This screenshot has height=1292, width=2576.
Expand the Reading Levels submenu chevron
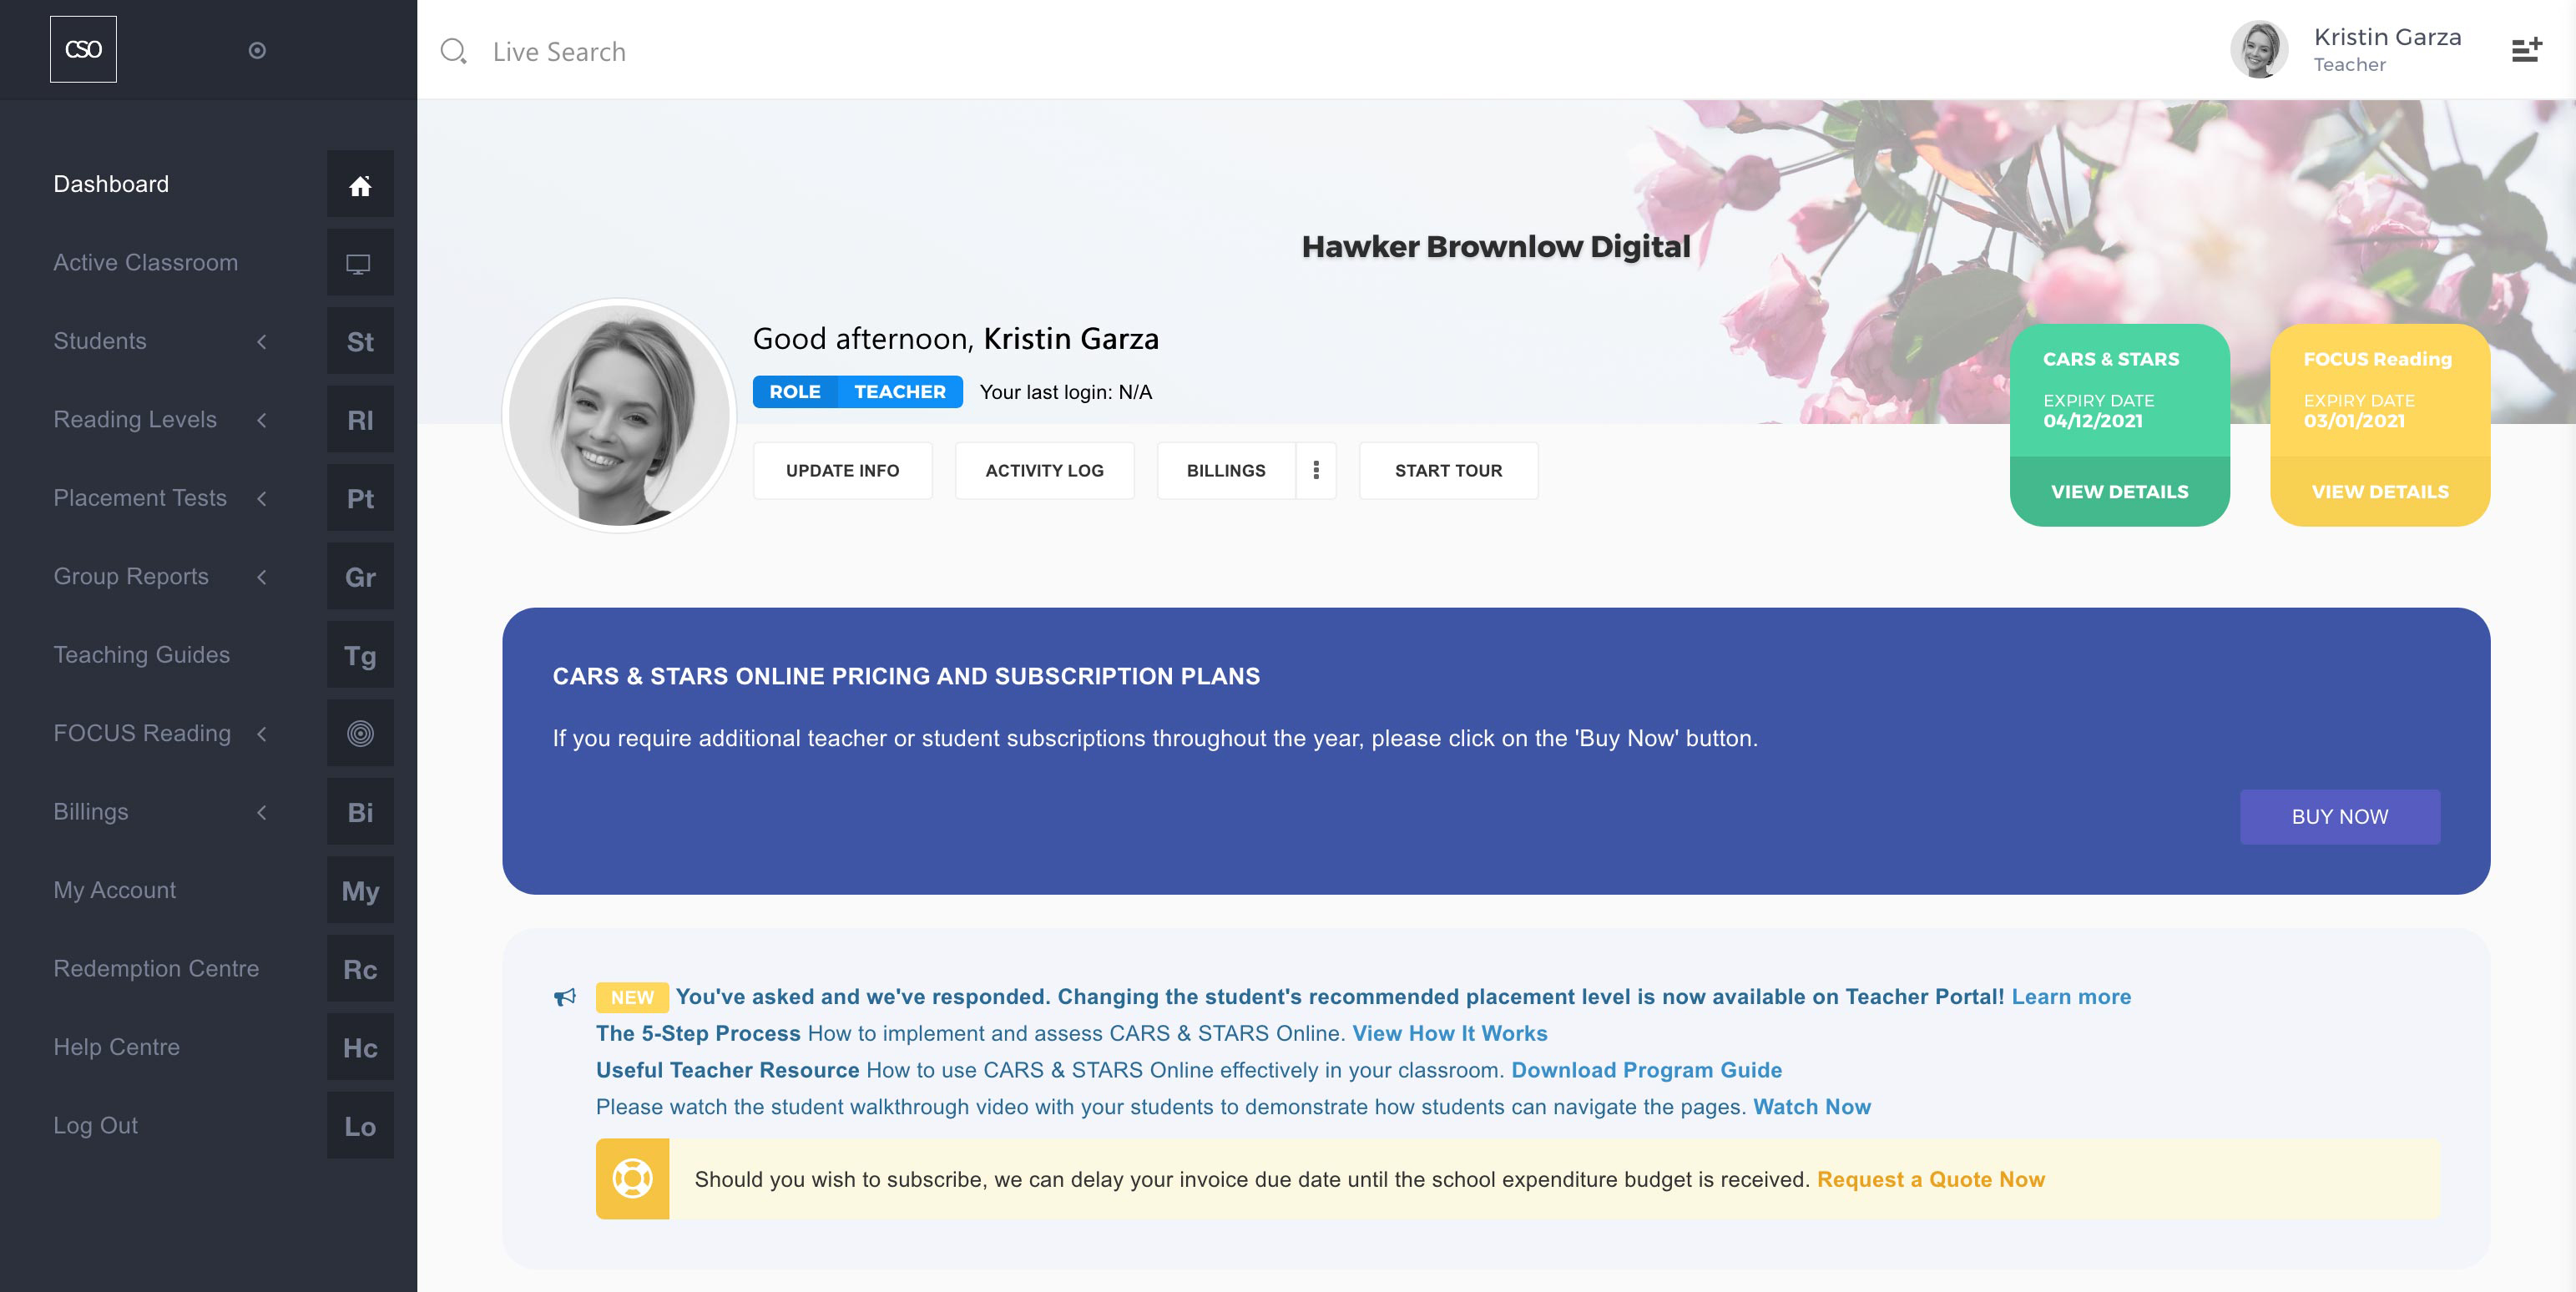click(262, 420)
